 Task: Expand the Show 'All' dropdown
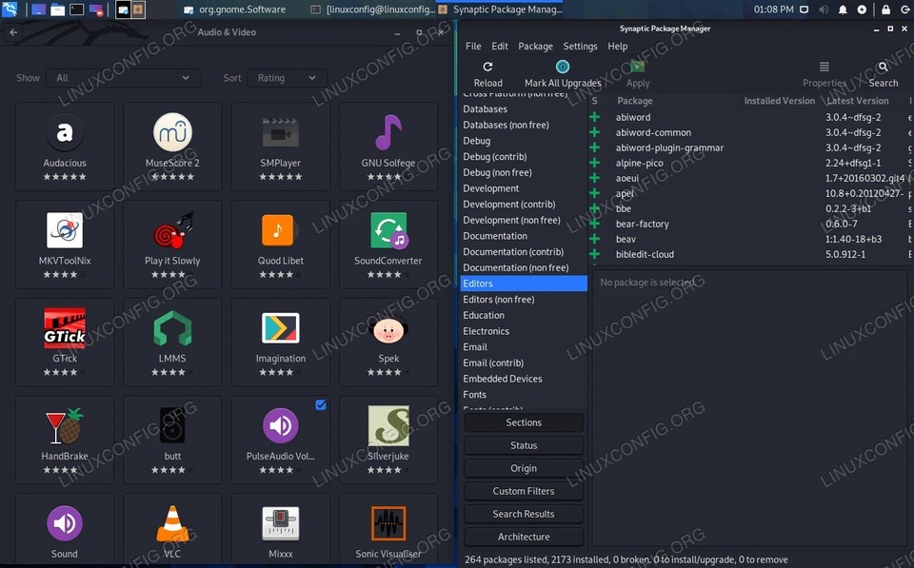(124, 78)
